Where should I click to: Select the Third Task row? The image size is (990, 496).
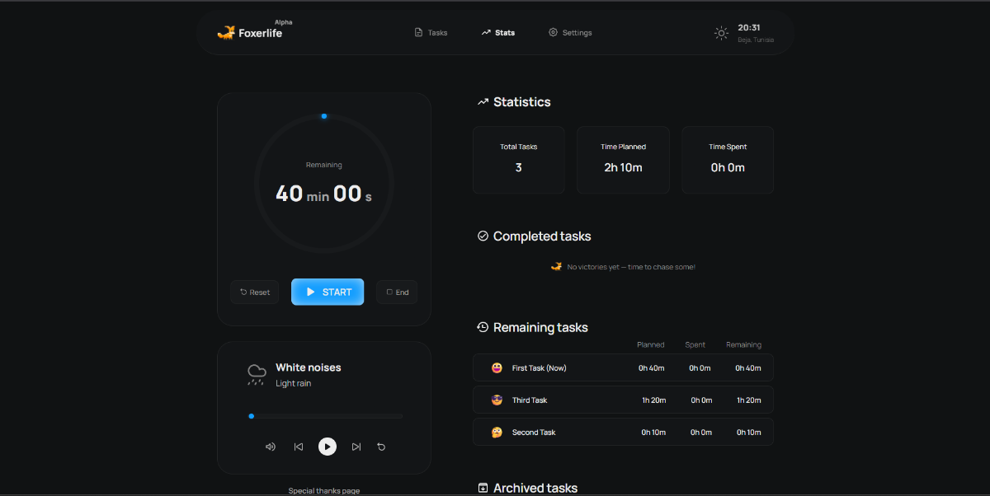click(x=623, y=400)
